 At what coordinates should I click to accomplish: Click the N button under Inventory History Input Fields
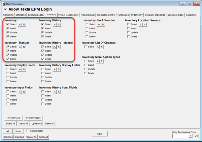[x=59, y=92]
